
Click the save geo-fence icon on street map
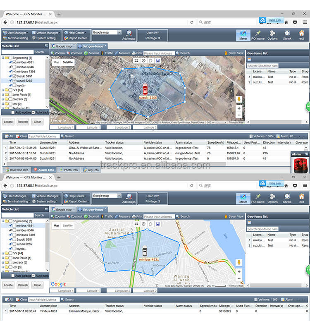tap(157, 224)
